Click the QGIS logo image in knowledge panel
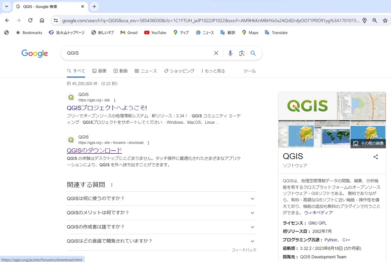 (x=308, y=106)
